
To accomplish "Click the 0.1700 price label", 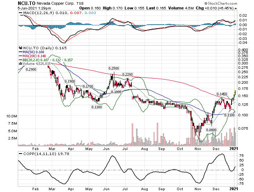I will pos(88,87).
